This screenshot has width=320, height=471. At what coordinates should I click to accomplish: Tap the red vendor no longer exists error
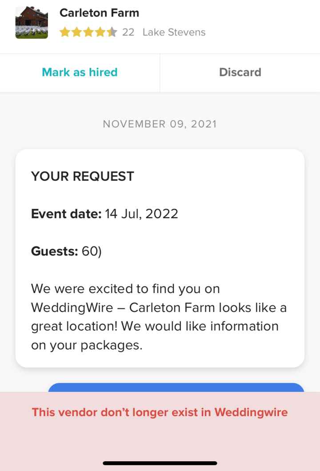(160, 412)
